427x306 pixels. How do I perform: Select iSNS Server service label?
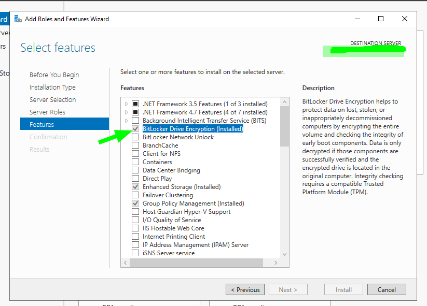pos(169,253)
